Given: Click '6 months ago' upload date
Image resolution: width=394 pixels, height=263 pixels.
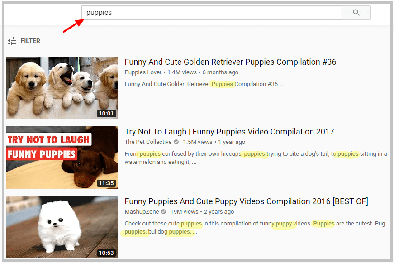Looking at the screenshot, I should click(x=220, y=72).
